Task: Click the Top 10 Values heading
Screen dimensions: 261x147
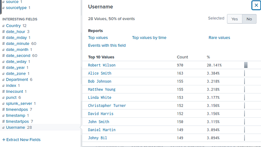Action: tap(101, 57)
